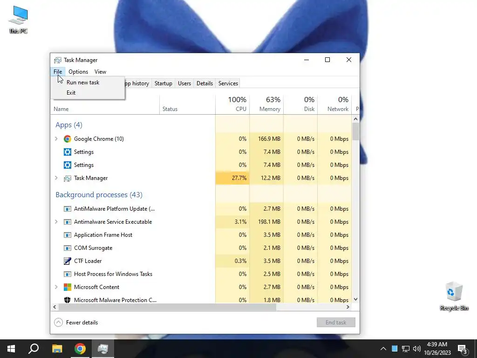Click the Task Manager process icon in Apps
Screen dimensions: 477x358
pyautogui.click(x=67, y=179)
